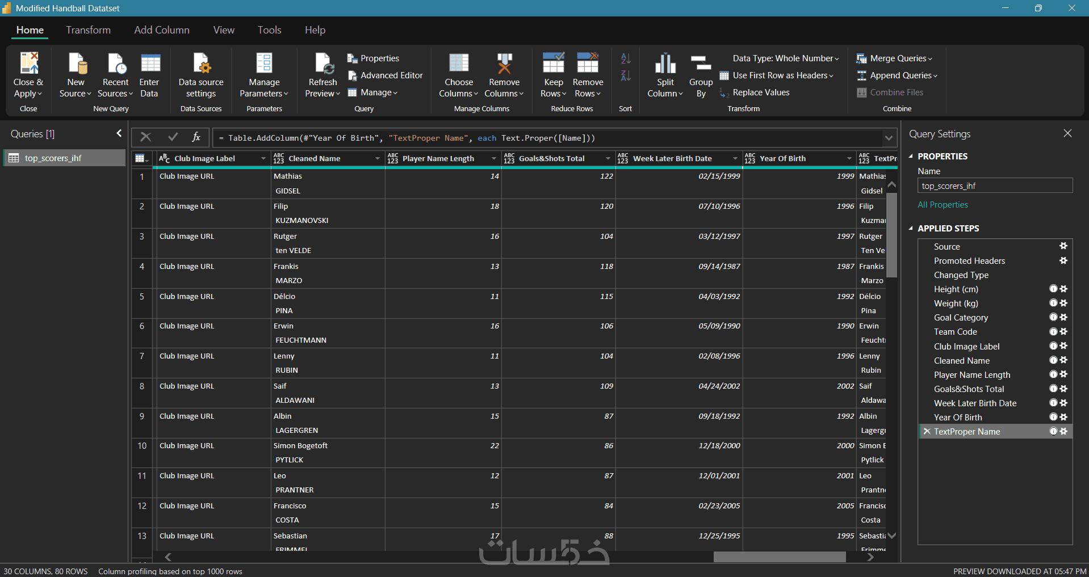Open the table options corner icon
This screenshot has width=1089, height=577.
click(x=142, y=159)
